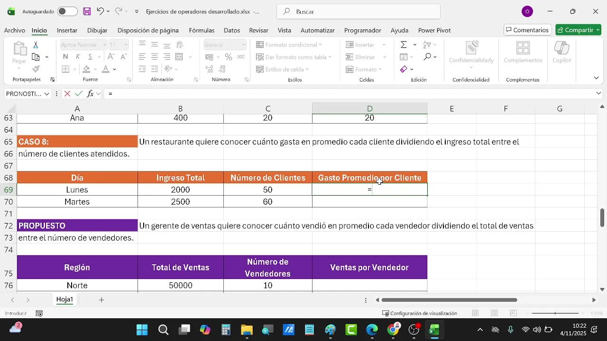The height and width of the screenshot is (341, 607).
Task: Click the Buscar search box
Action: (x=359, y=11)
